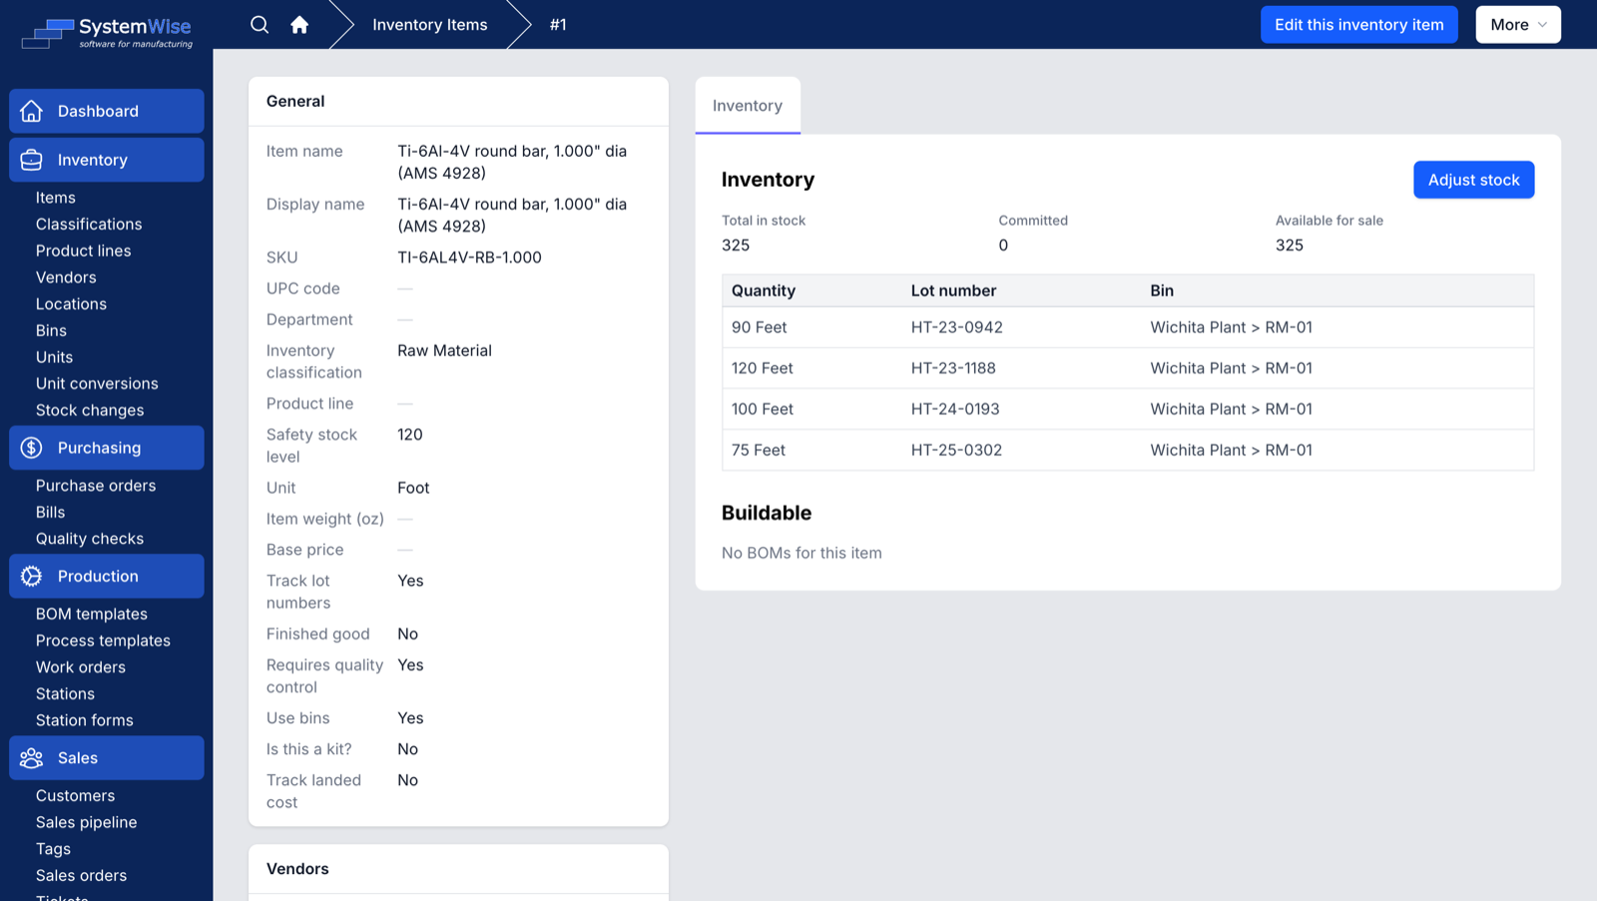Open BOM templates in sidebar
1597x901 pixels.
pos(92,614)
